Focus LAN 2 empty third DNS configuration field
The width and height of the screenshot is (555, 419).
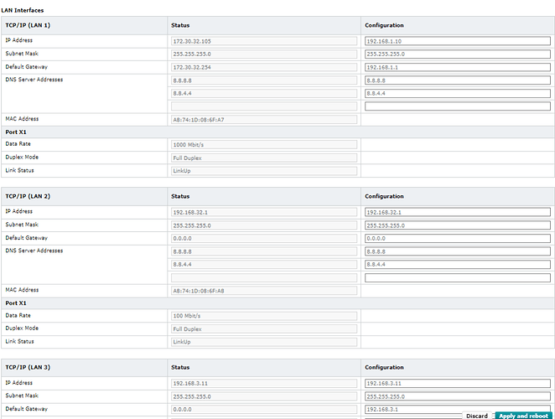pyautogui.click(x=457, y=277)
